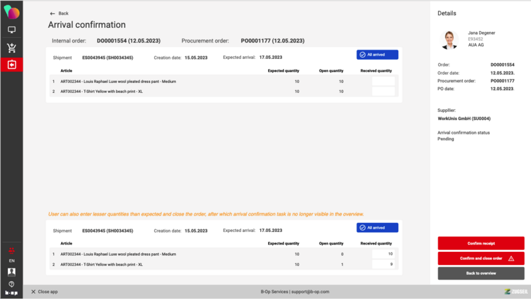The image size is (531, 299).
Task: Click employee ID E93452 in Details
Action: point(475,39)
